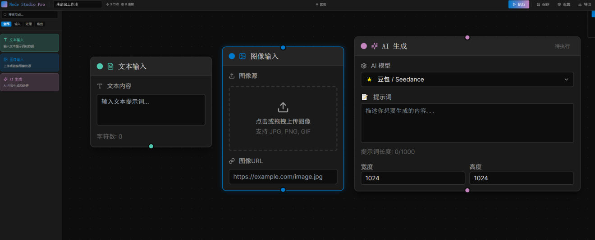Click the top pink port of AI 生成 node

467,37
